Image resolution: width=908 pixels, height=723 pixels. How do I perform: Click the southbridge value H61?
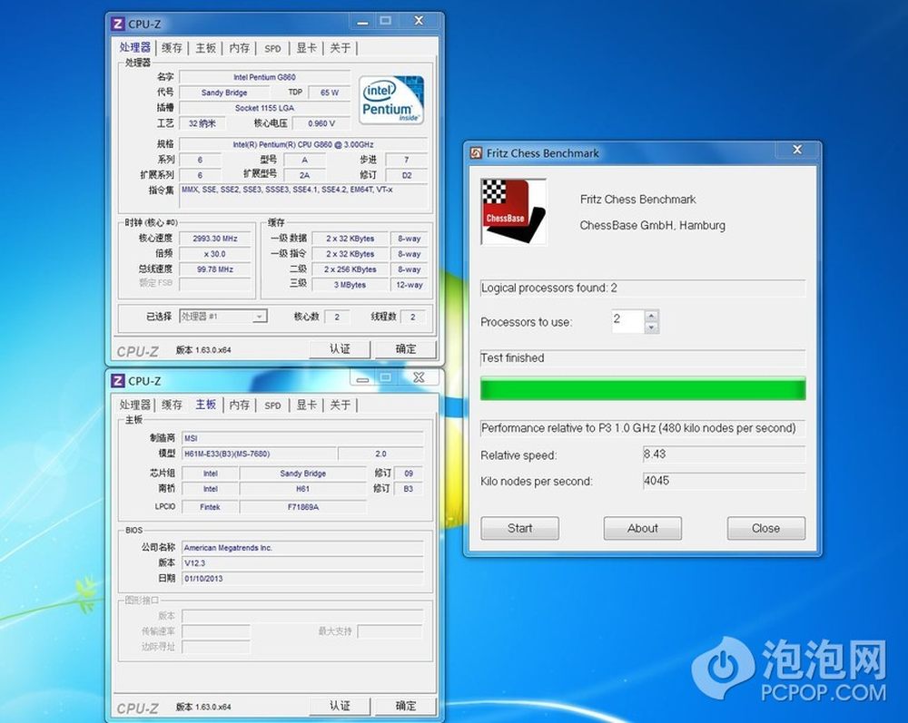[303, 489]
